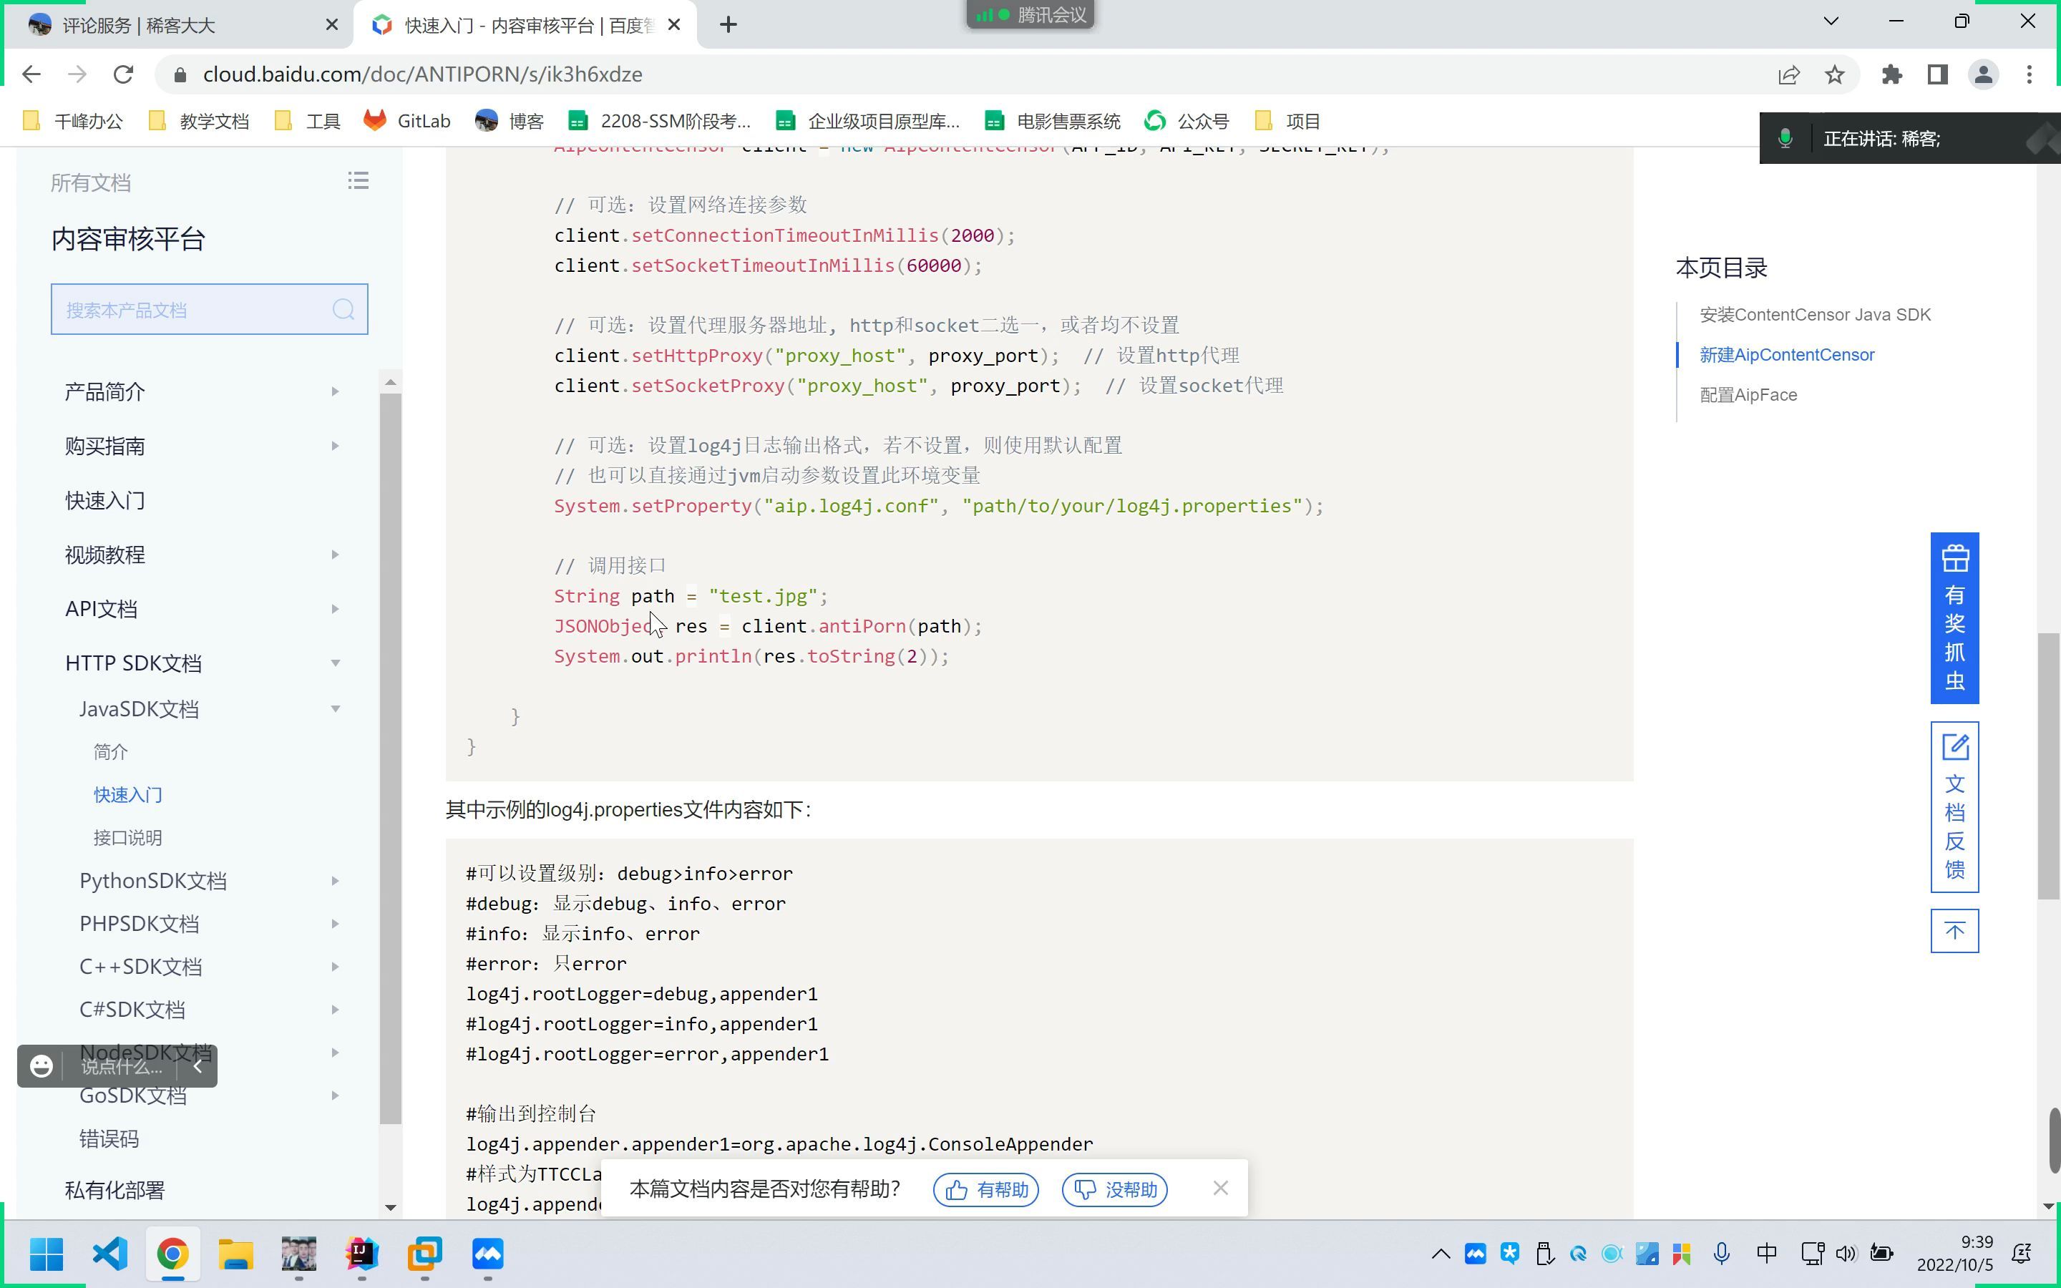
Task: Close the 评论服务 tab
Action: (x=332, y=25)
